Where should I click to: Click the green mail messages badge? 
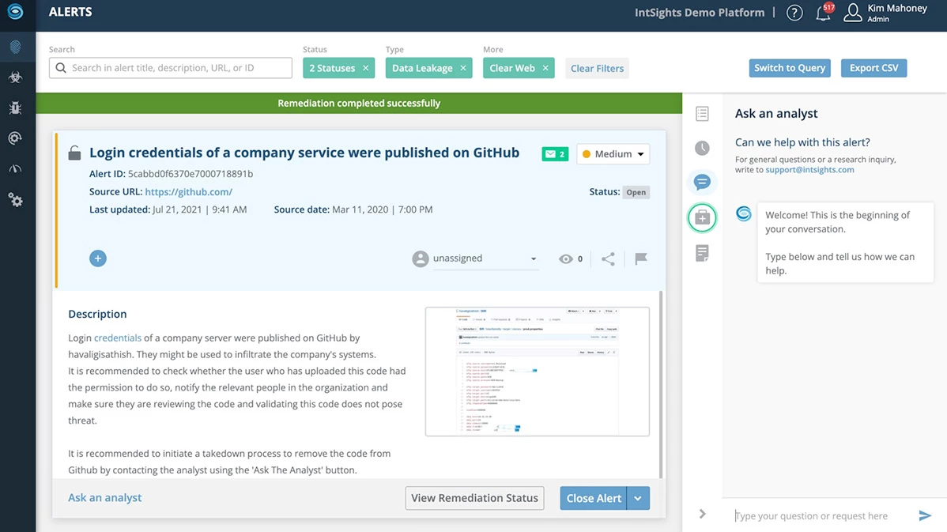pos(555,154)
